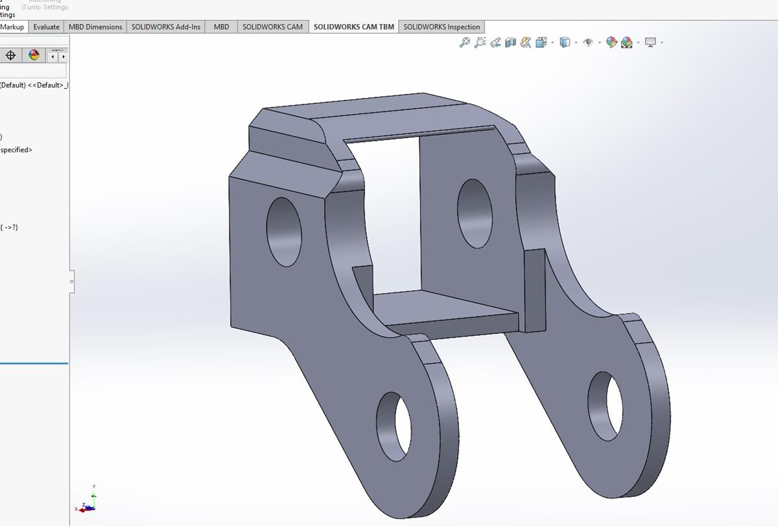Switch to the Evaluate tab

[x=46, y=27]
